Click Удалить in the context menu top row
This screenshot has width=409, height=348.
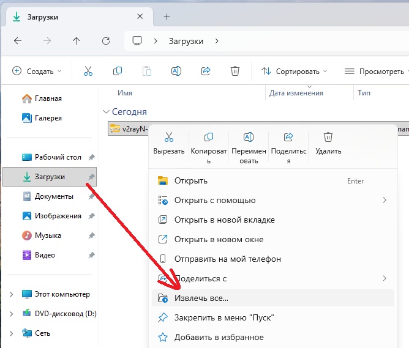pos(328,143)
